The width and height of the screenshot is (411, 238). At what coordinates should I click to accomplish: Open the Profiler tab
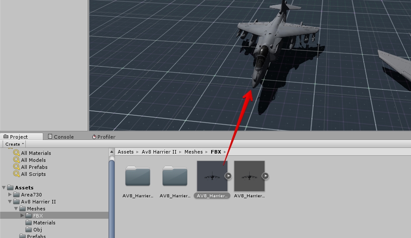(104, 136)
